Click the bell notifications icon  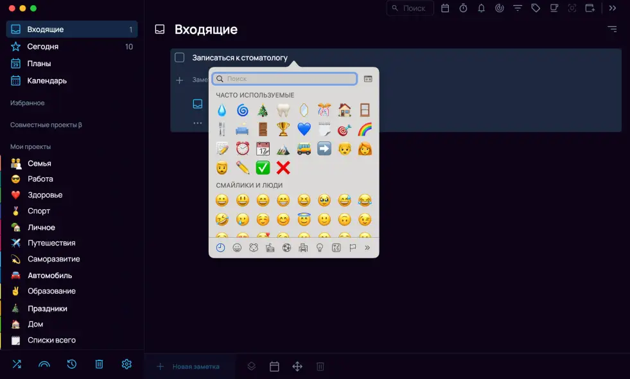coord(481,8)
